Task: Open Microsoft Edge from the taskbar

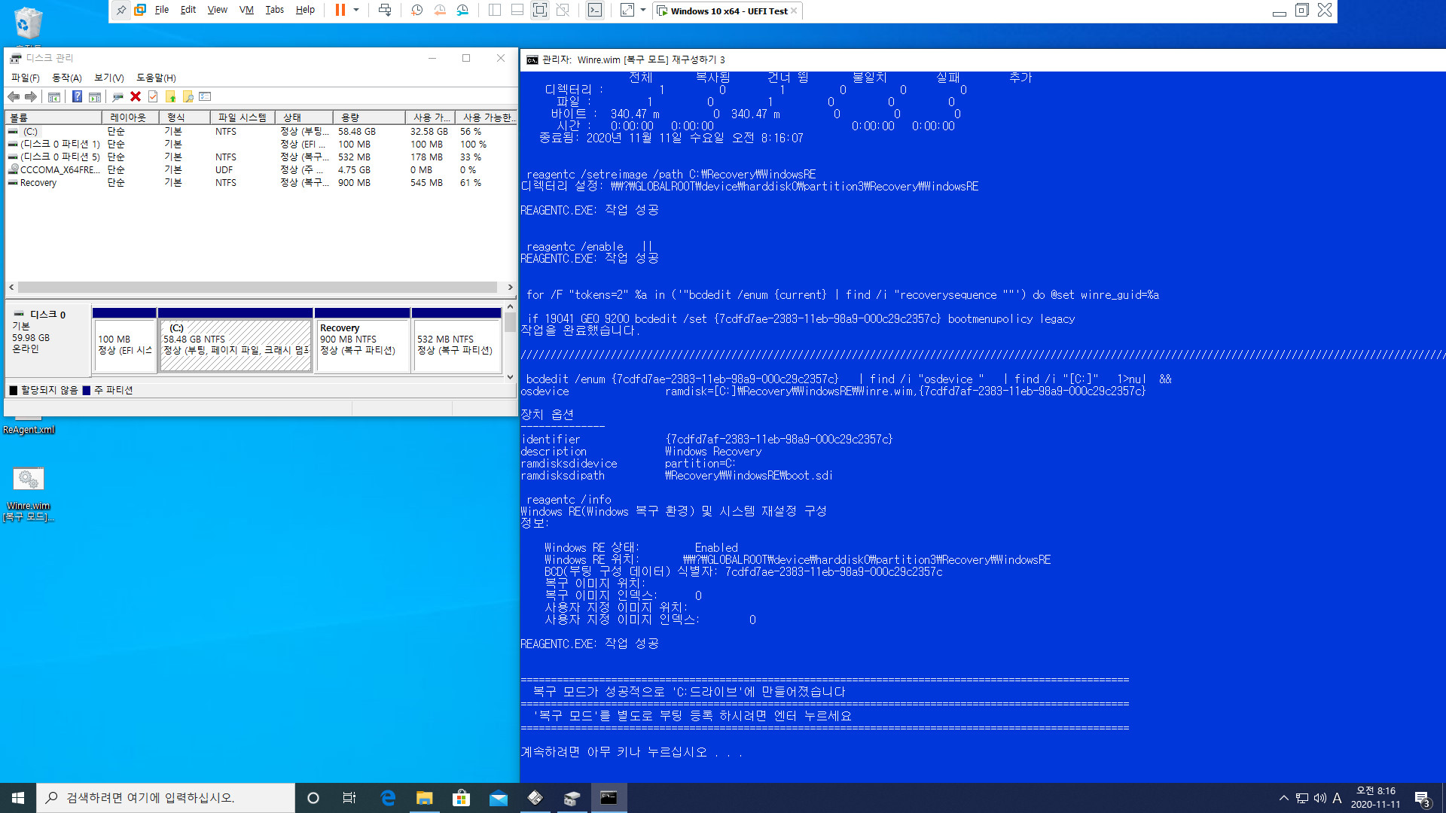Action: coord(388,798)
